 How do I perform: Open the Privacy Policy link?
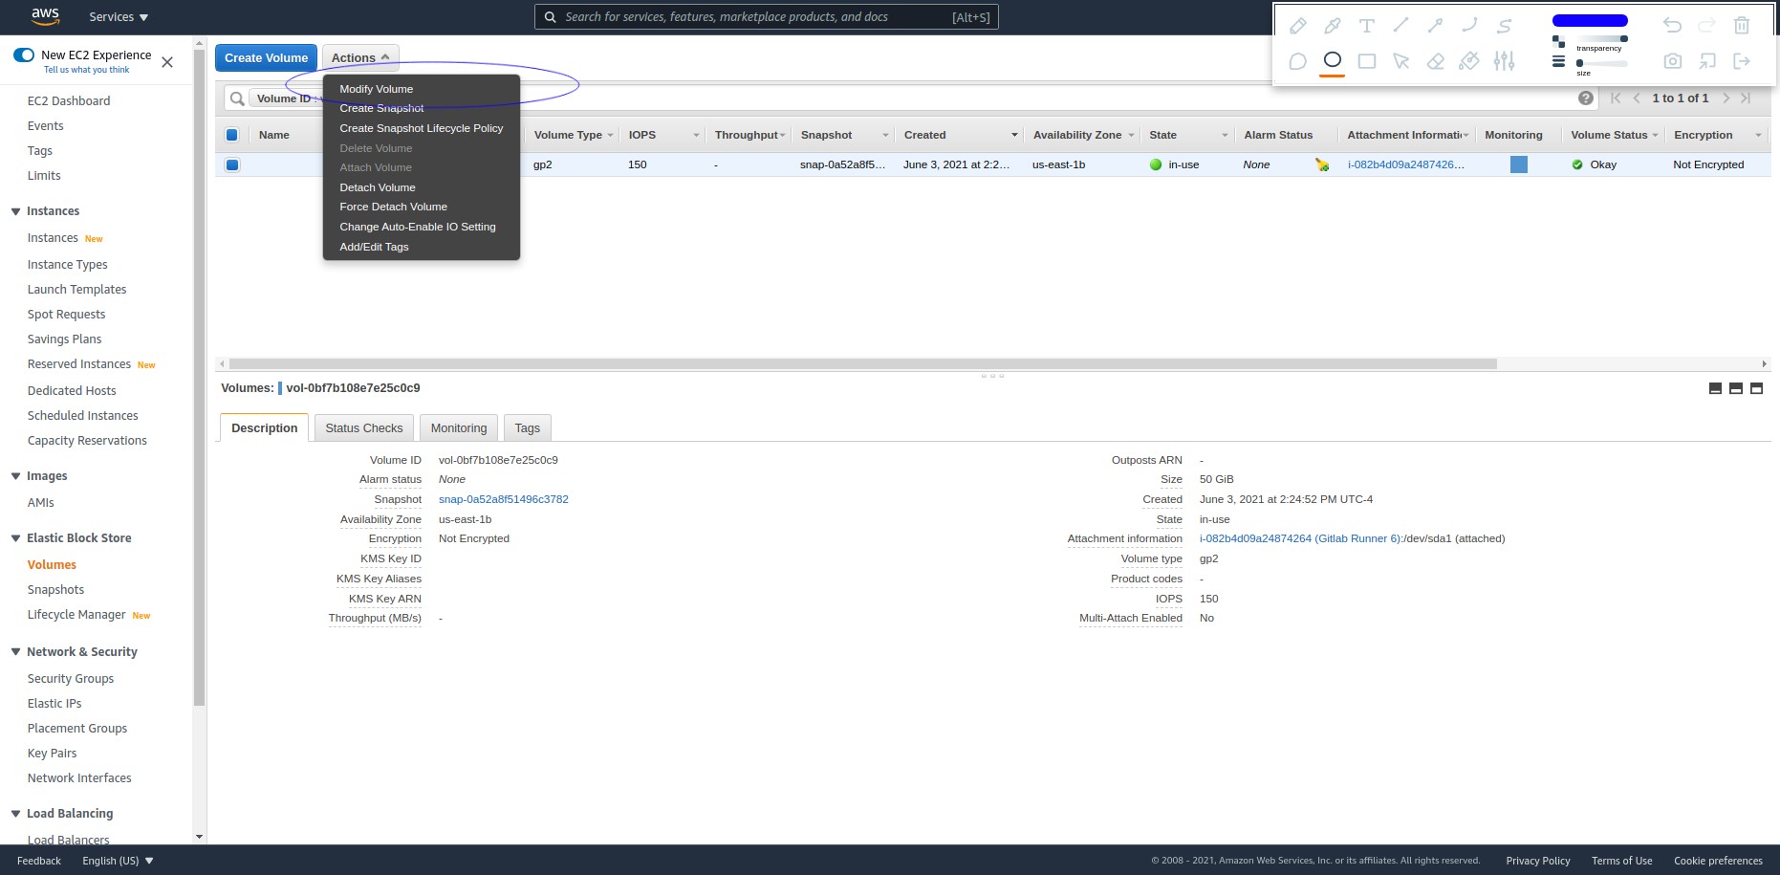[x=1538, y=861]
